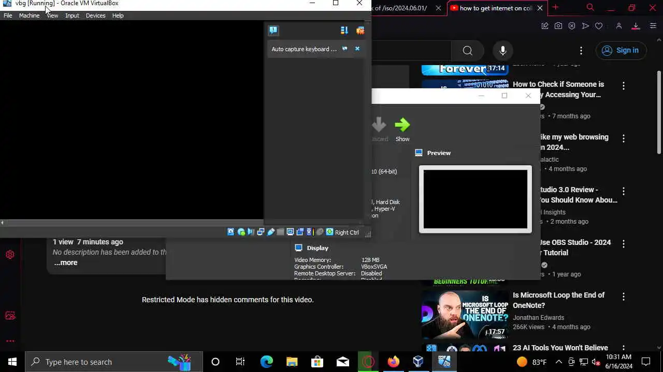Open the File menu in VirtualBox VM window
The height and width of the screenshot is (372, 663).
8,16
